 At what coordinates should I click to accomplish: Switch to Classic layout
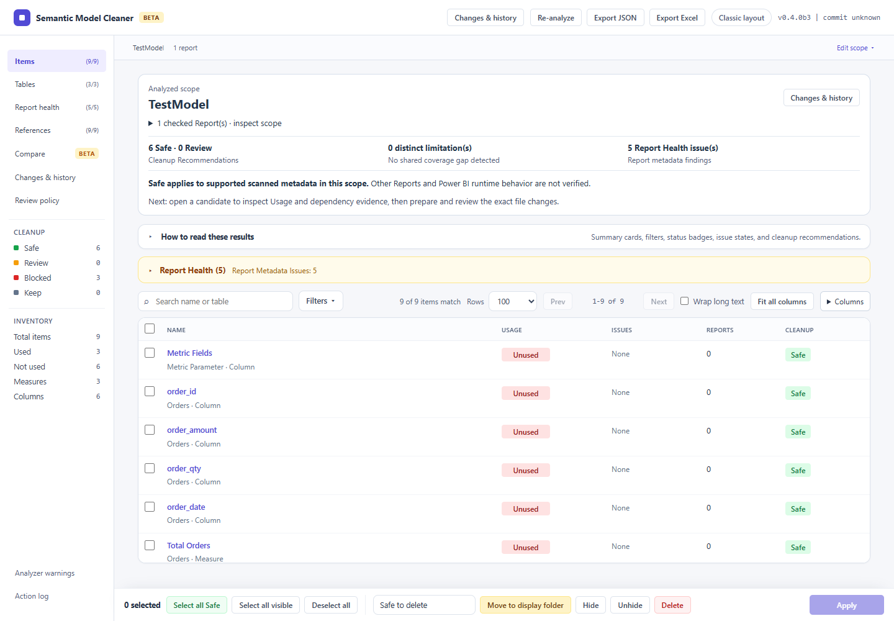[x=741, y=17]
